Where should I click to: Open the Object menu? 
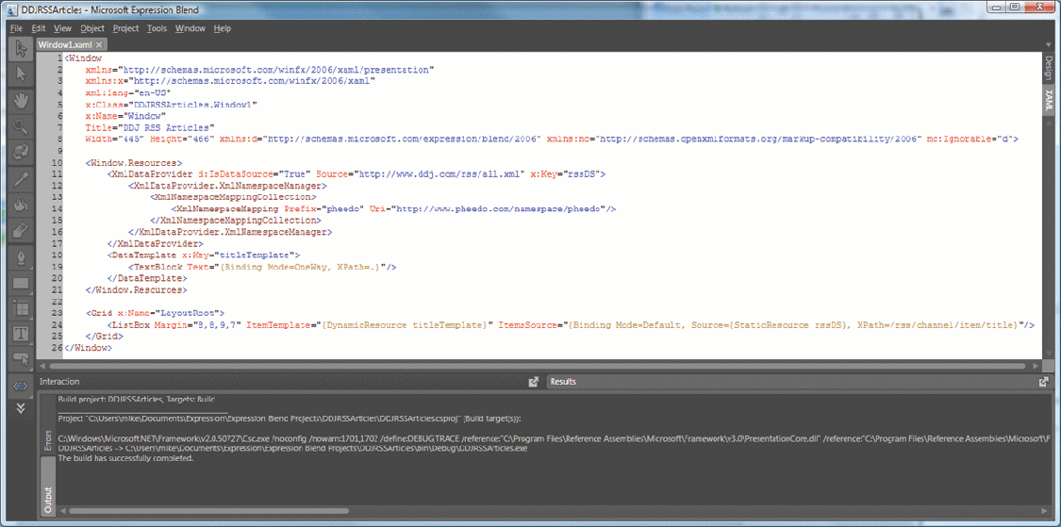coord(92,28)
